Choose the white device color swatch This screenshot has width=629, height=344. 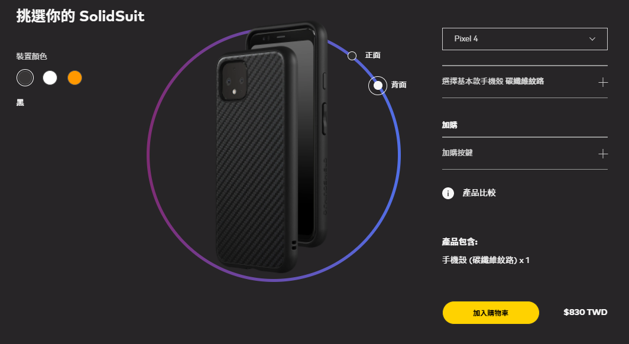point(50,78)
